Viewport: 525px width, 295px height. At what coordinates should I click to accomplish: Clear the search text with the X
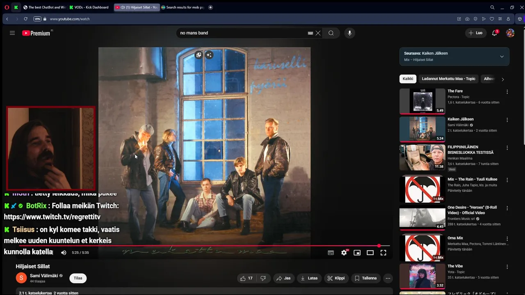tap(318, 33)
